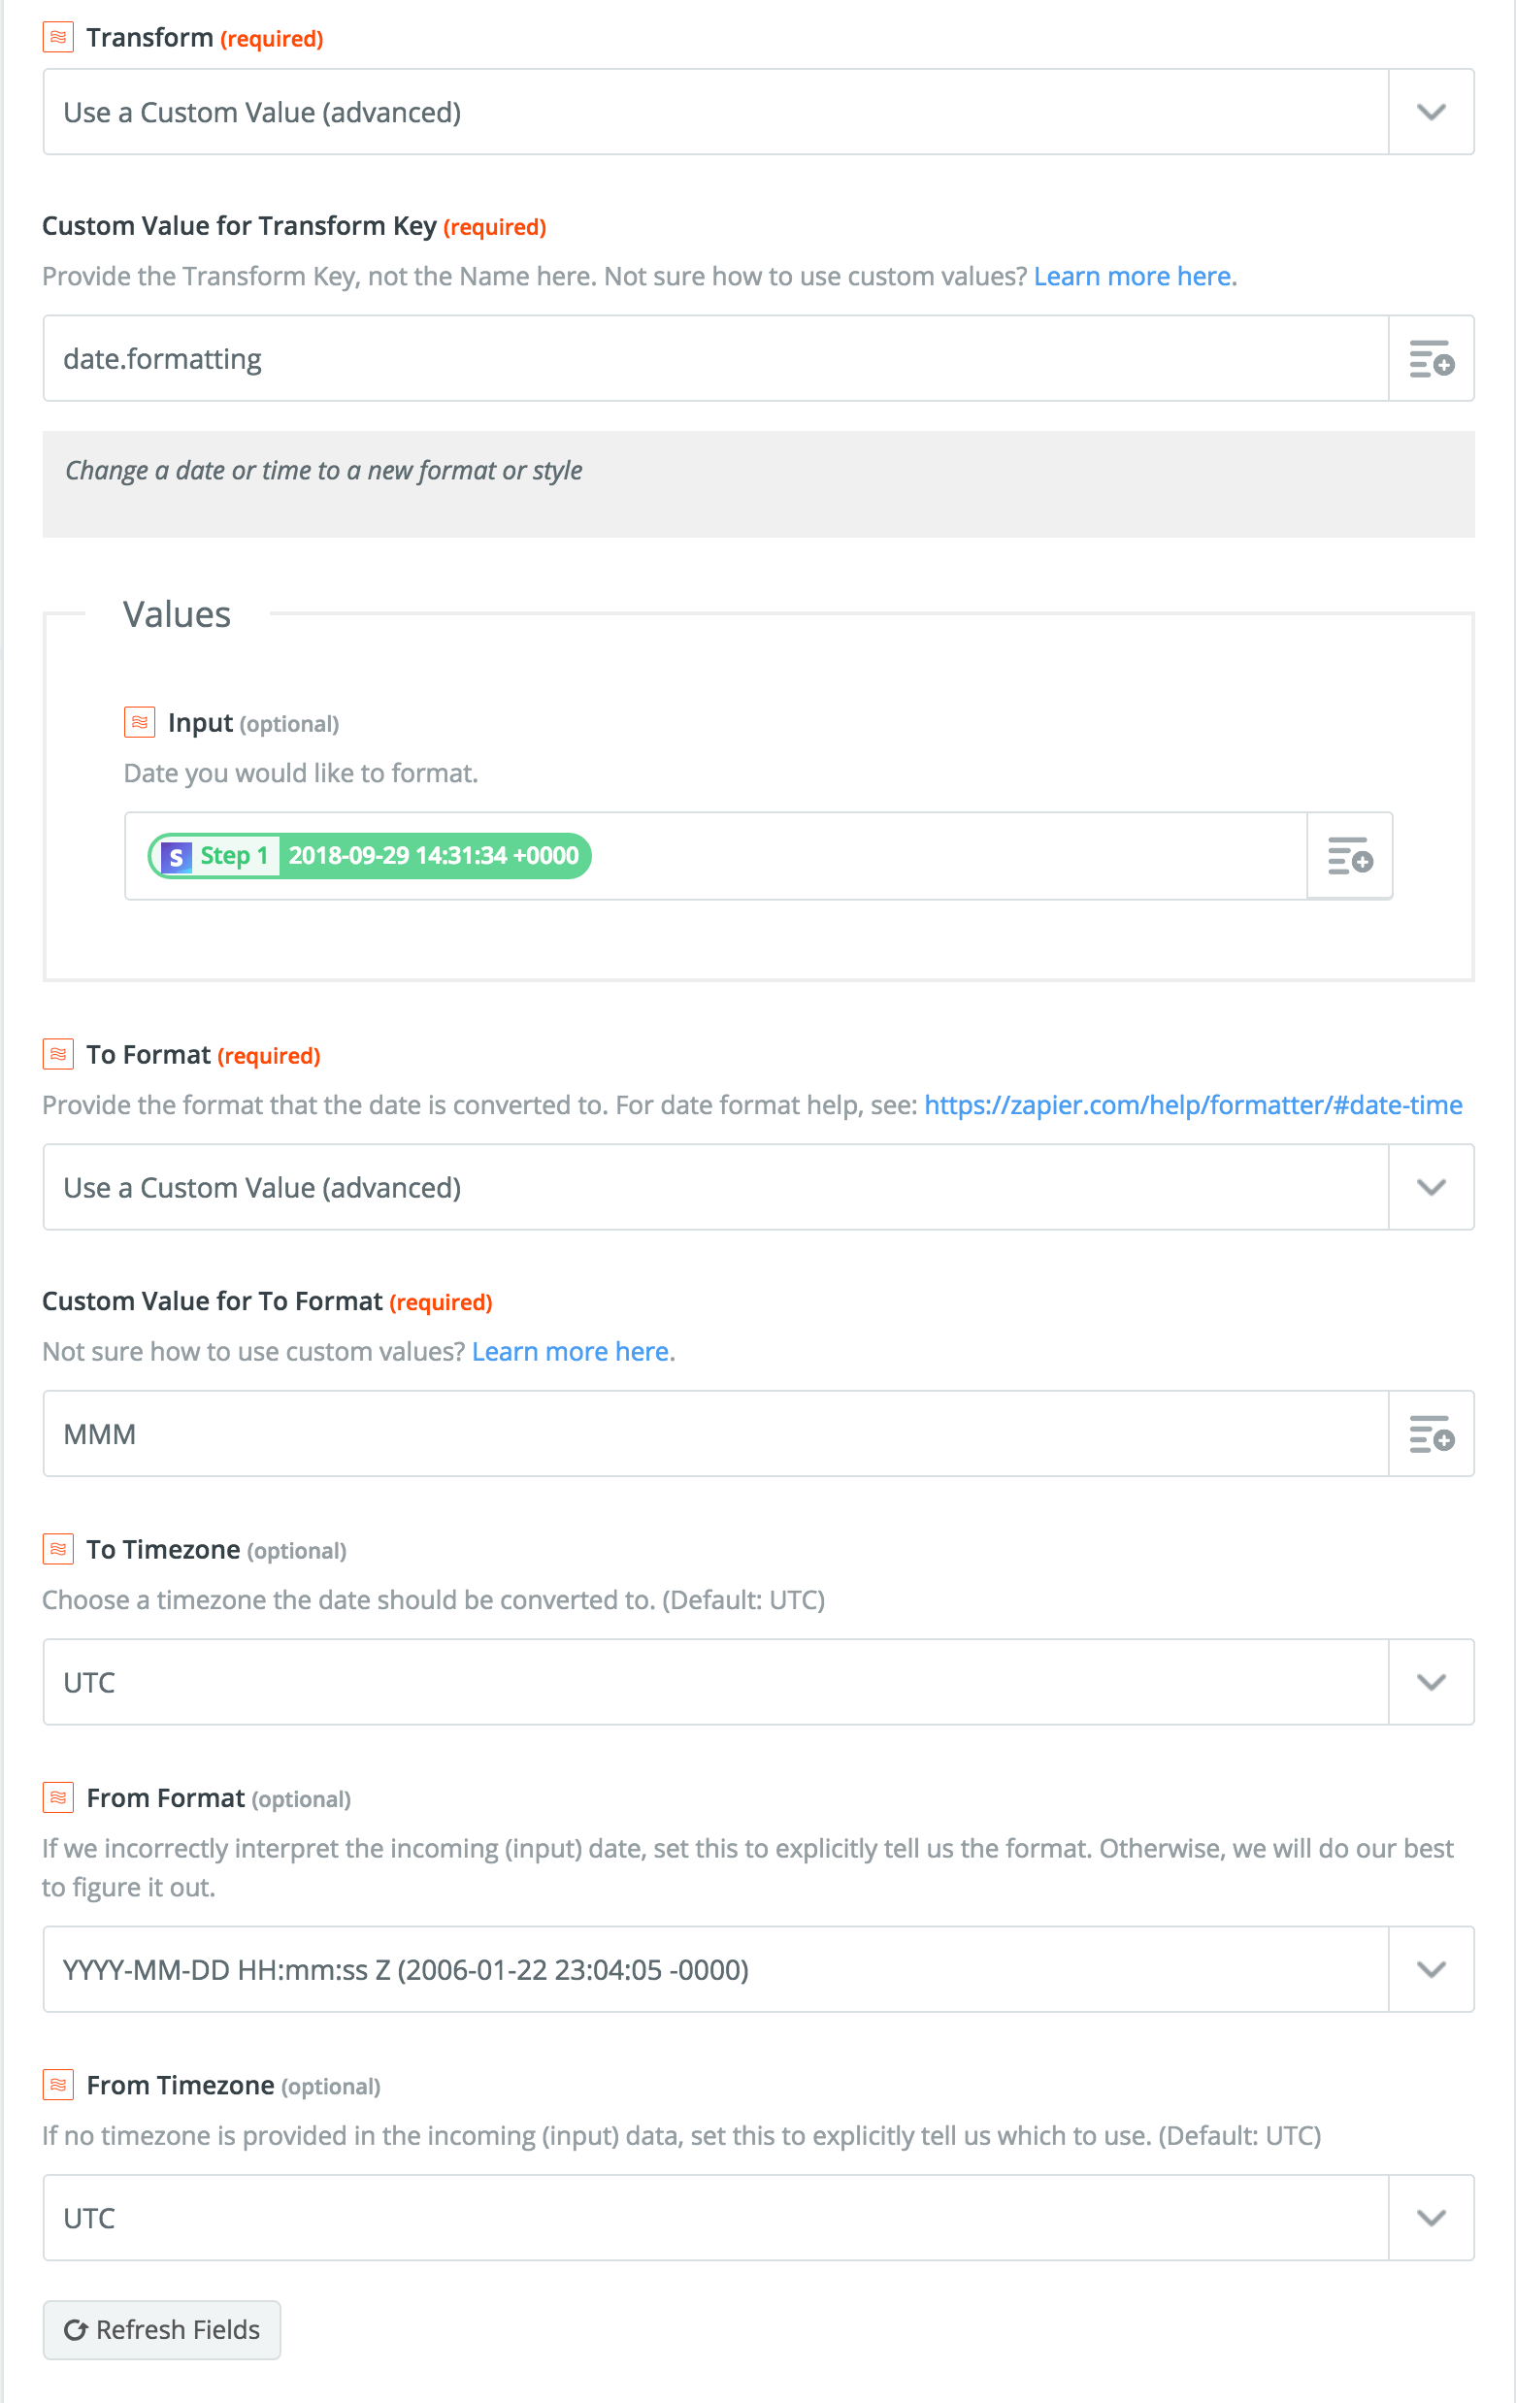Click the orange icon beside From Format
This screenshot has width=1516, height=2403.
pos(59,1797)
